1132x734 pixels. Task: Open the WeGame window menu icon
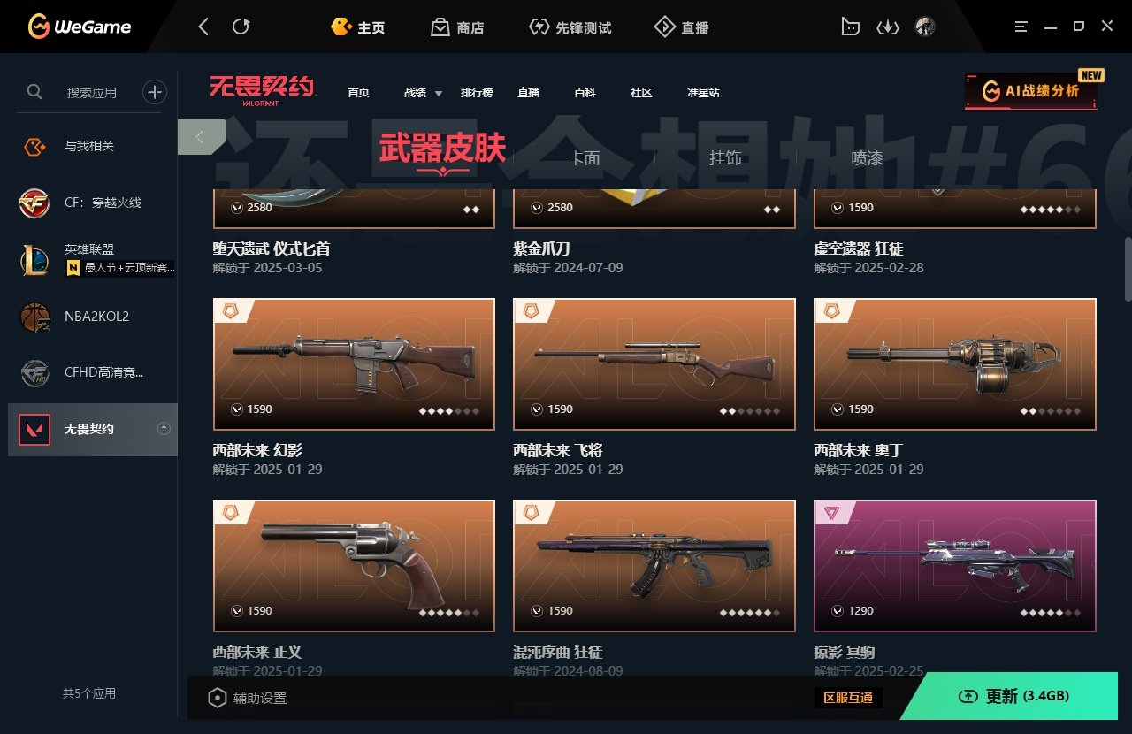pyautogui.click(x=1021, y=27)
